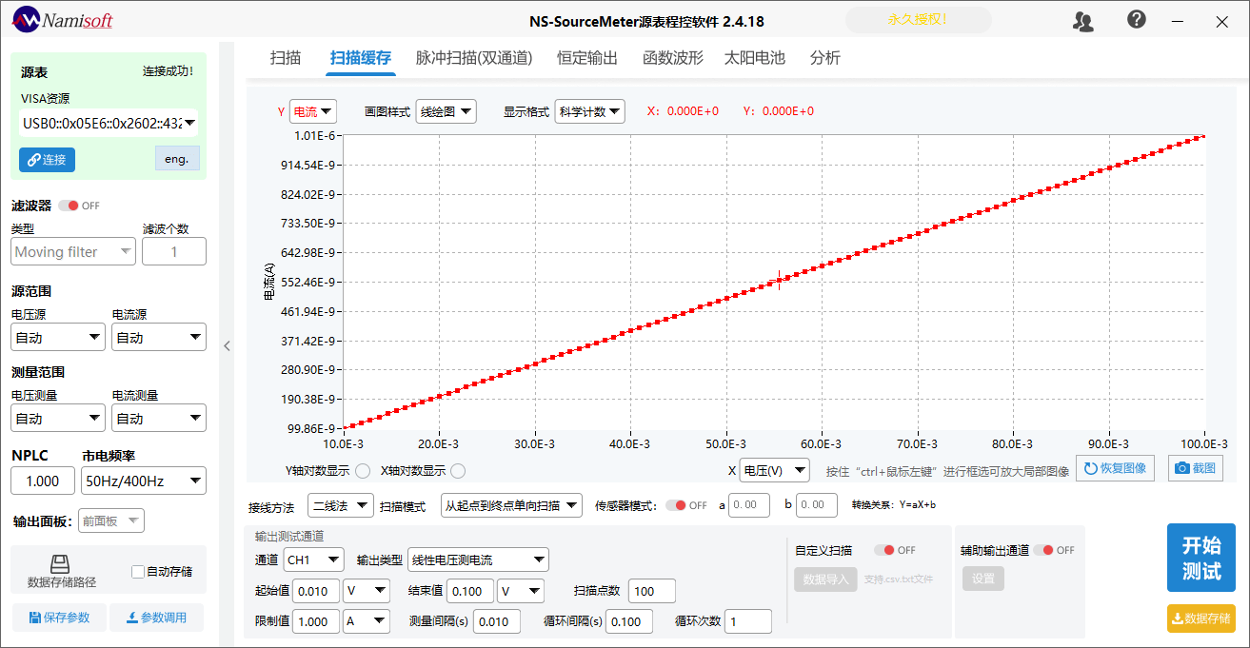
Task: Open the 画图样式 线绘图 dropdown
Action: click(x=446, y=111)
